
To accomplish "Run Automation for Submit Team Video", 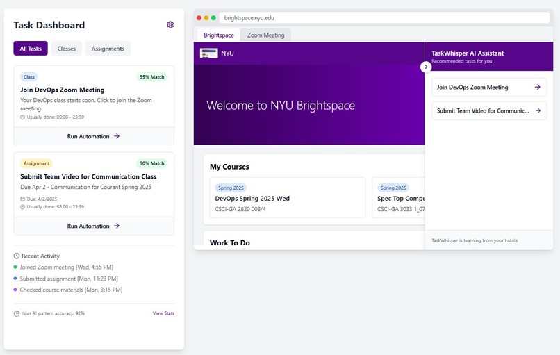I will coord(94,226).
